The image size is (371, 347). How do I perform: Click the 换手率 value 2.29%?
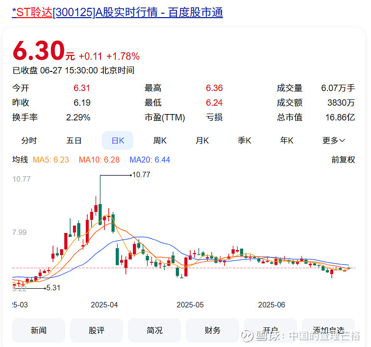pos(78,117)
